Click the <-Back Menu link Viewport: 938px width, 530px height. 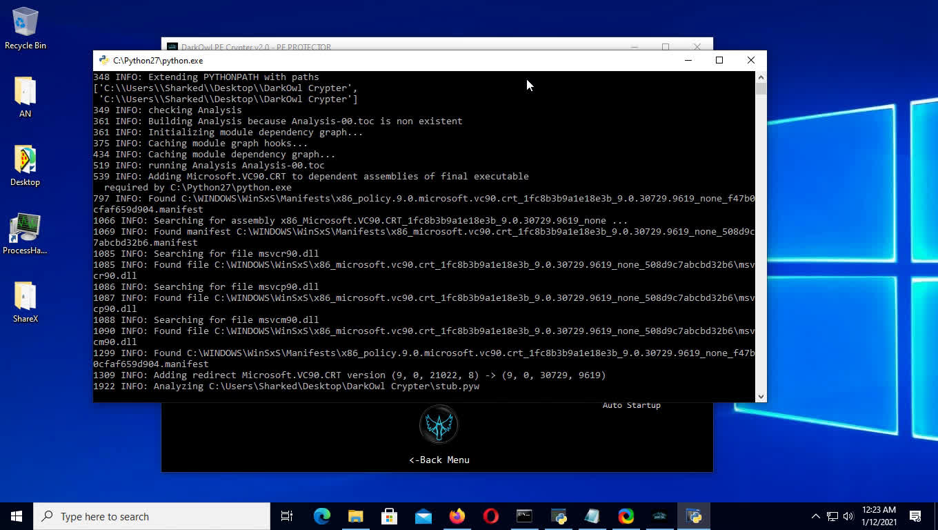[439, 460]
